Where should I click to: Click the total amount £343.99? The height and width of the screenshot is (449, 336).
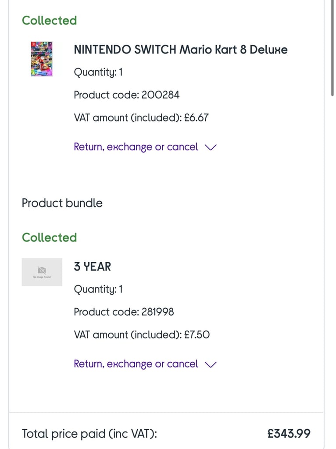[x=289, y=434]
